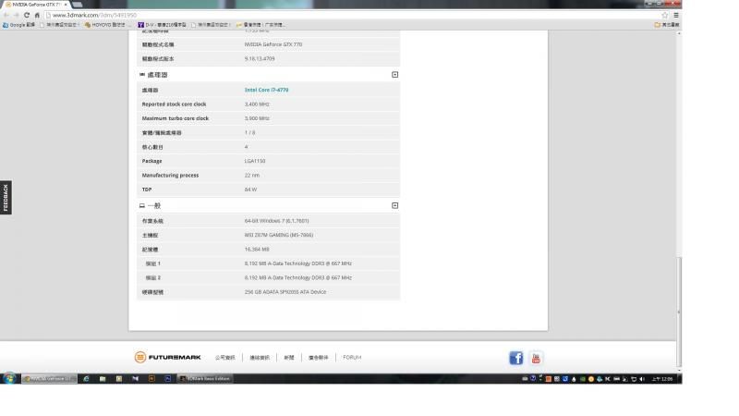Reload the page with Chrome's refresh icon
Image resolution: width=739 pixels, height=416 pixels.
(27, 15)
